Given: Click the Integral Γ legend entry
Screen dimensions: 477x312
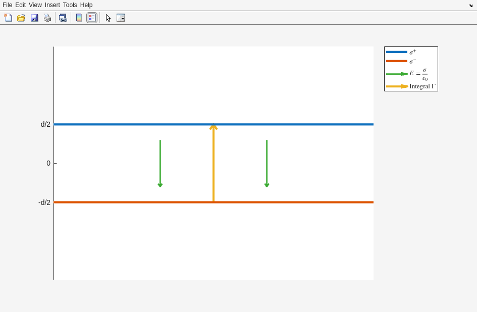Looking at the screenshot, I should pyautogui.click(x=422, y=86).
